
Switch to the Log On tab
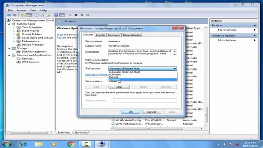tap(100, 35)
